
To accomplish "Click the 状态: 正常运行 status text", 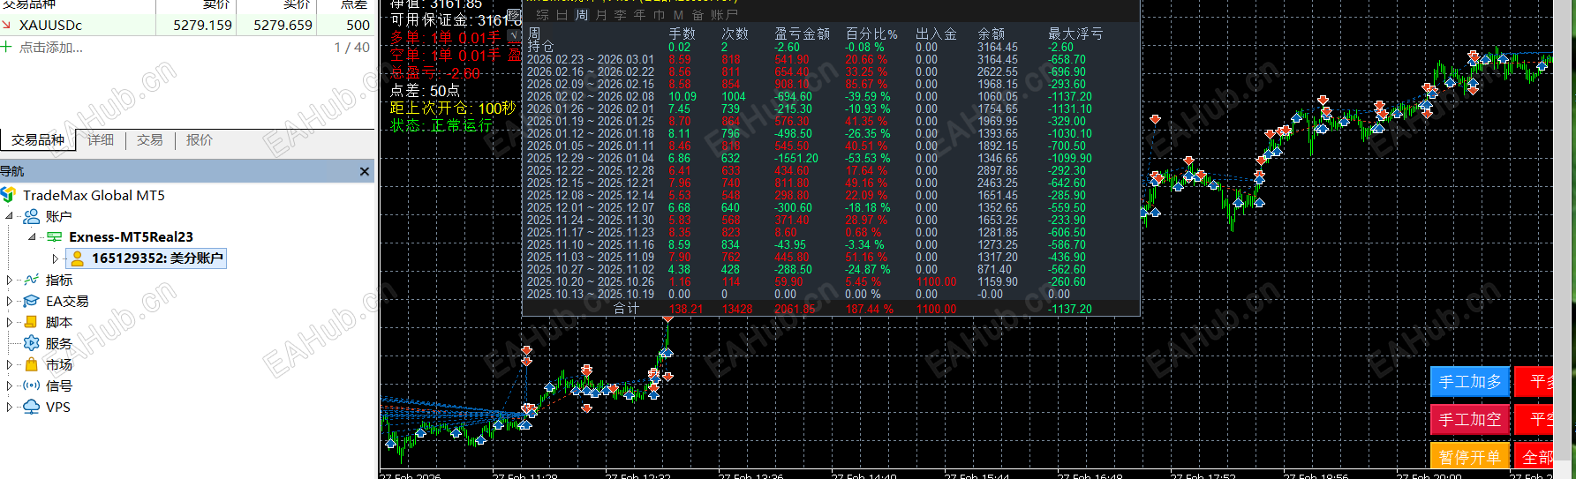I will coord(441,126).
